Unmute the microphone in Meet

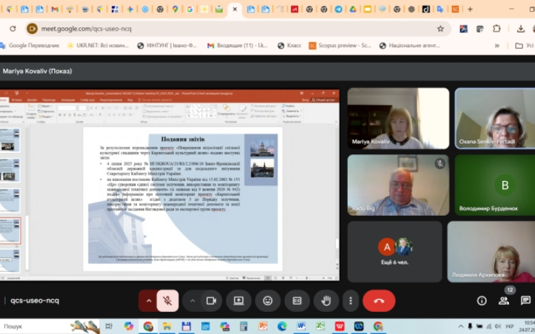(x=168, y=301)
